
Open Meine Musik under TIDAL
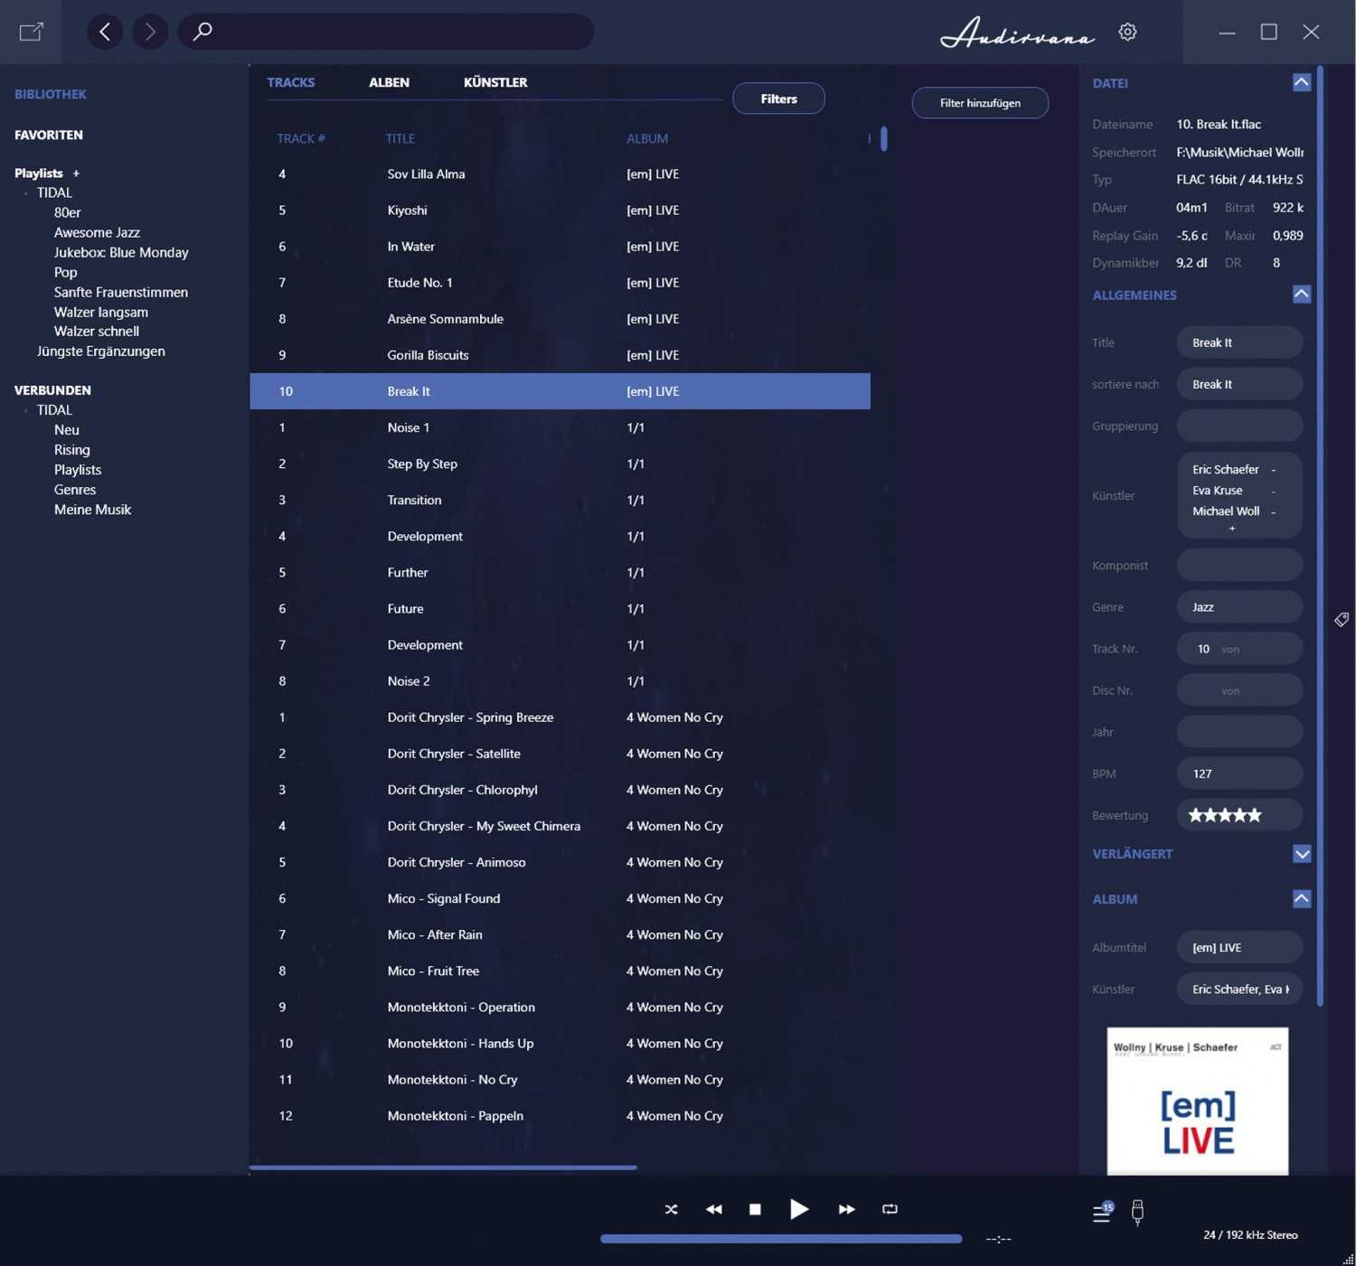[92, 510]
